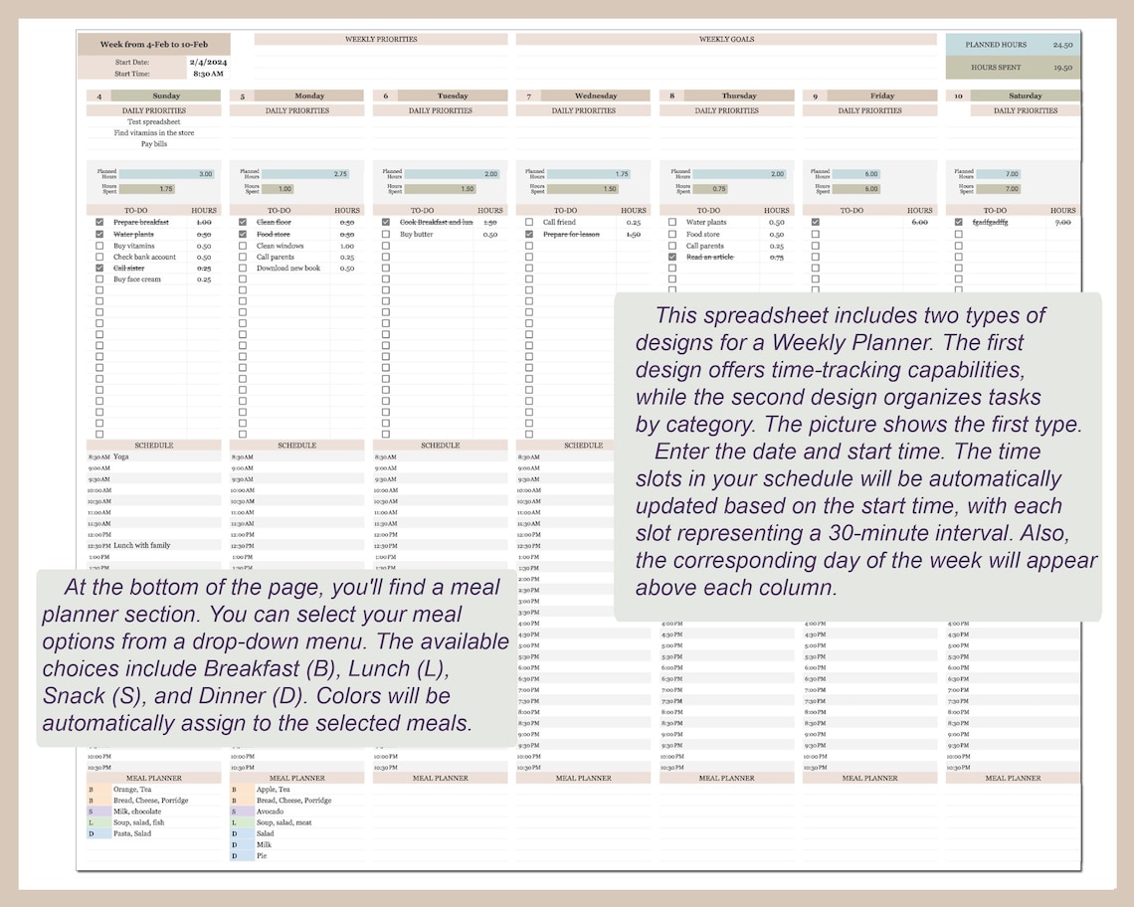Check "Water plants" in Thursday's to-do list
The image size is (1134, 907).
coord(671,222)
